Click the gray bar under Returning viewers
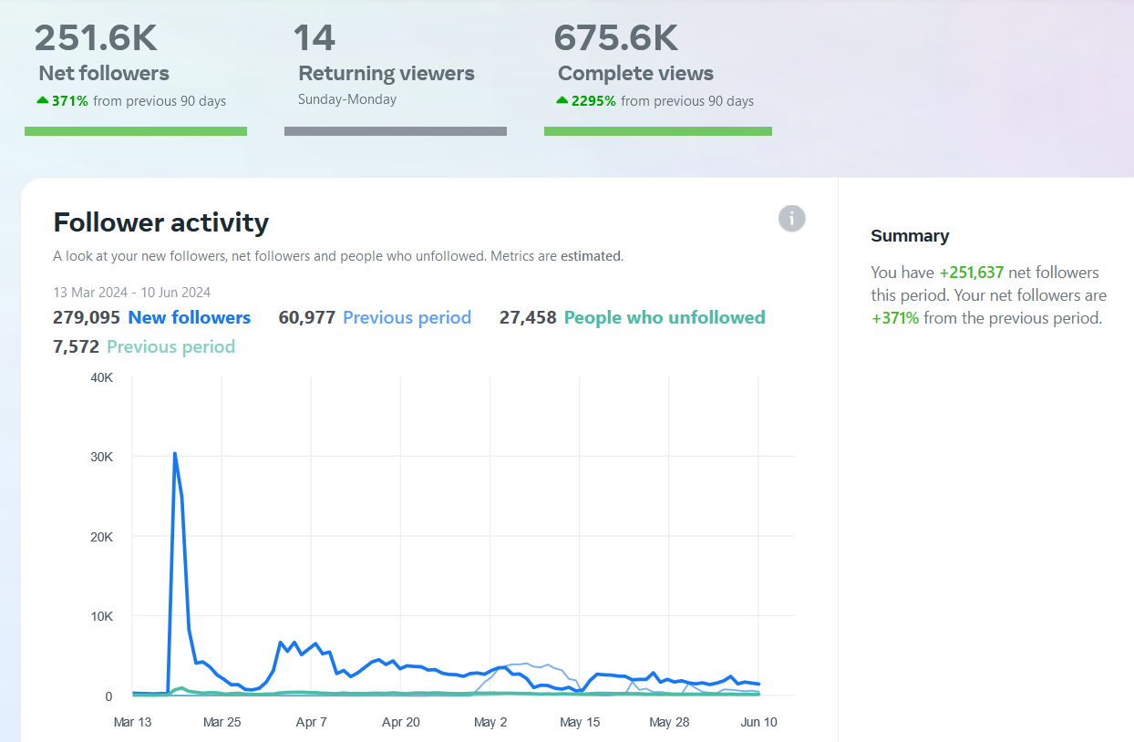Screen dimensions: 1134x742 point(396,131)
